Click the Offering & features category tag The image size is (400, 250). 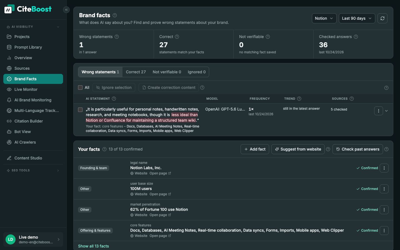pos(95,231)
